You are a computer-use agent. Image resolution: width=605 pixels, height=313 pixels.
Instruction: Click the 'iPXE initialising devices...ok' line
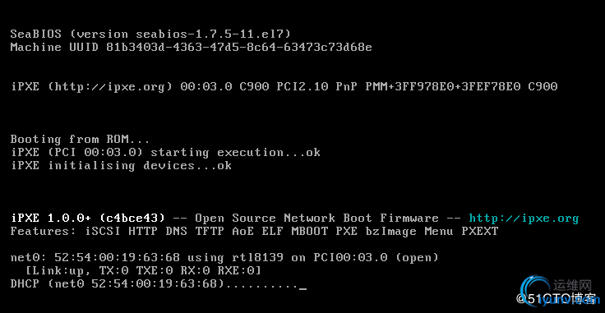[x=122, y=166]
